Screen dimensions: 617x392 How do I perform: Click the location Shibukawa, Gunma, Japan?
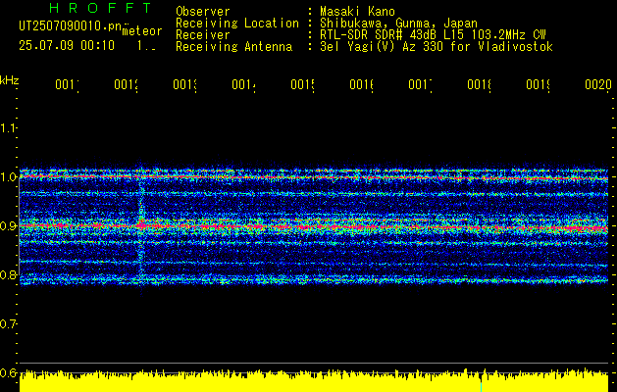[398, 24]
